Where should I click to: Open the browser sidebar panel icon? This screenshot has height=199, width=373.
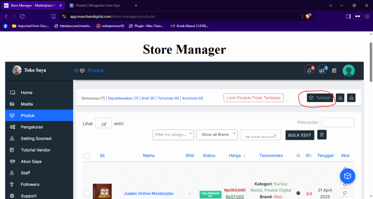(348, 16)
